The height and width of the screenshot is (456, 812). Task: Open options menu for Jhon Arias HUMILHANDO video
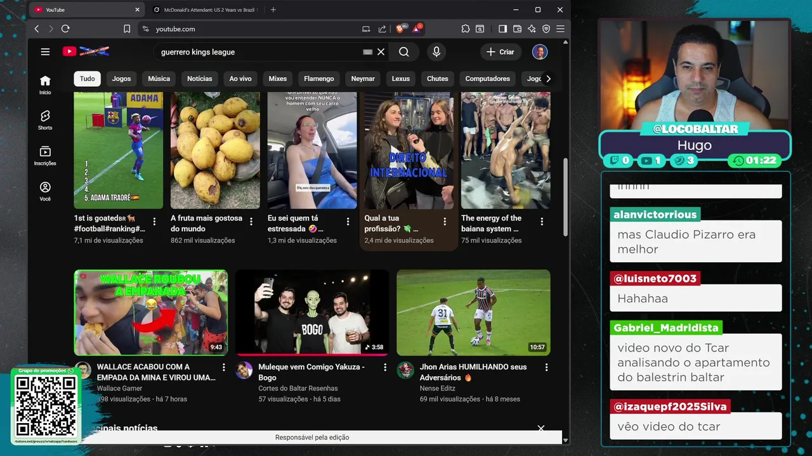546,367
